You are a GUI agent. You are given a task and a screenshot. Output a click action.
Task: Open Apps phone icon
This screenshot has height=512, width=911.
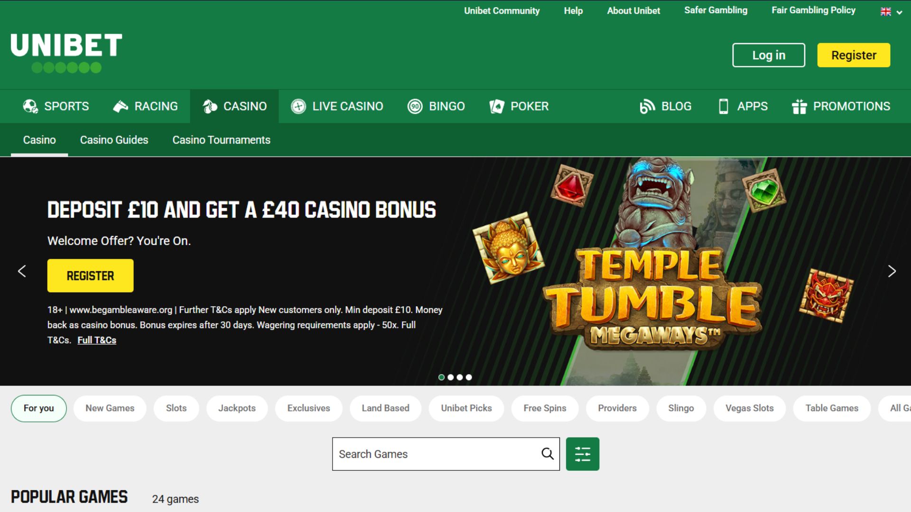(723, 106)
